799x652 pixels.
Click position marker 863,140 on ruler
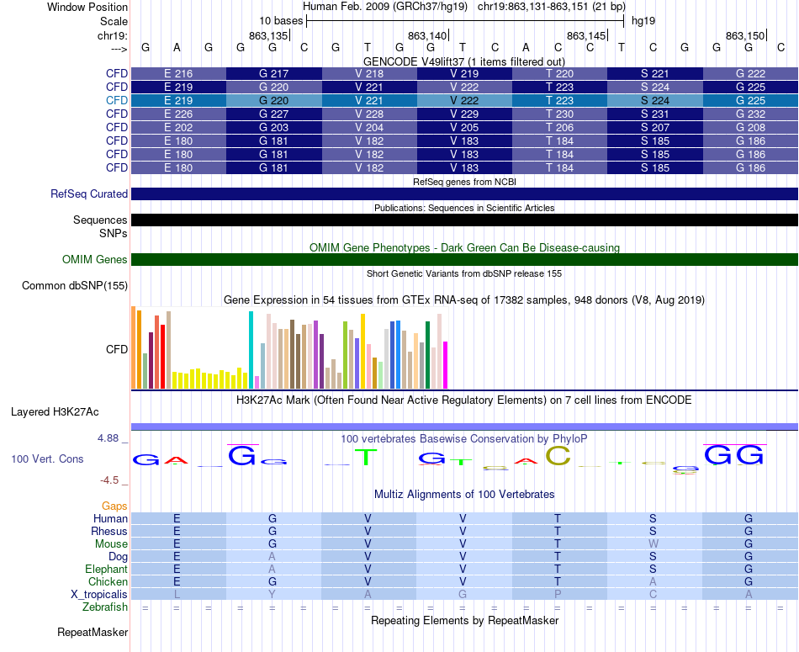click(x=427, y=35)
